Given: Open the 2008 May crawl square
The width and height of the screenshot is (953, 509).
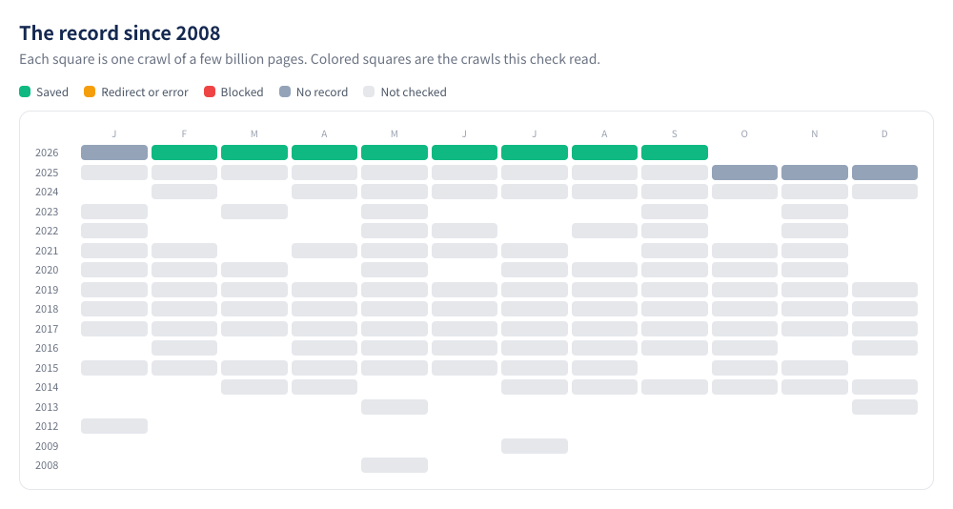Looking at the screenshot, I should pyautogui.click(x=395, y=465).
